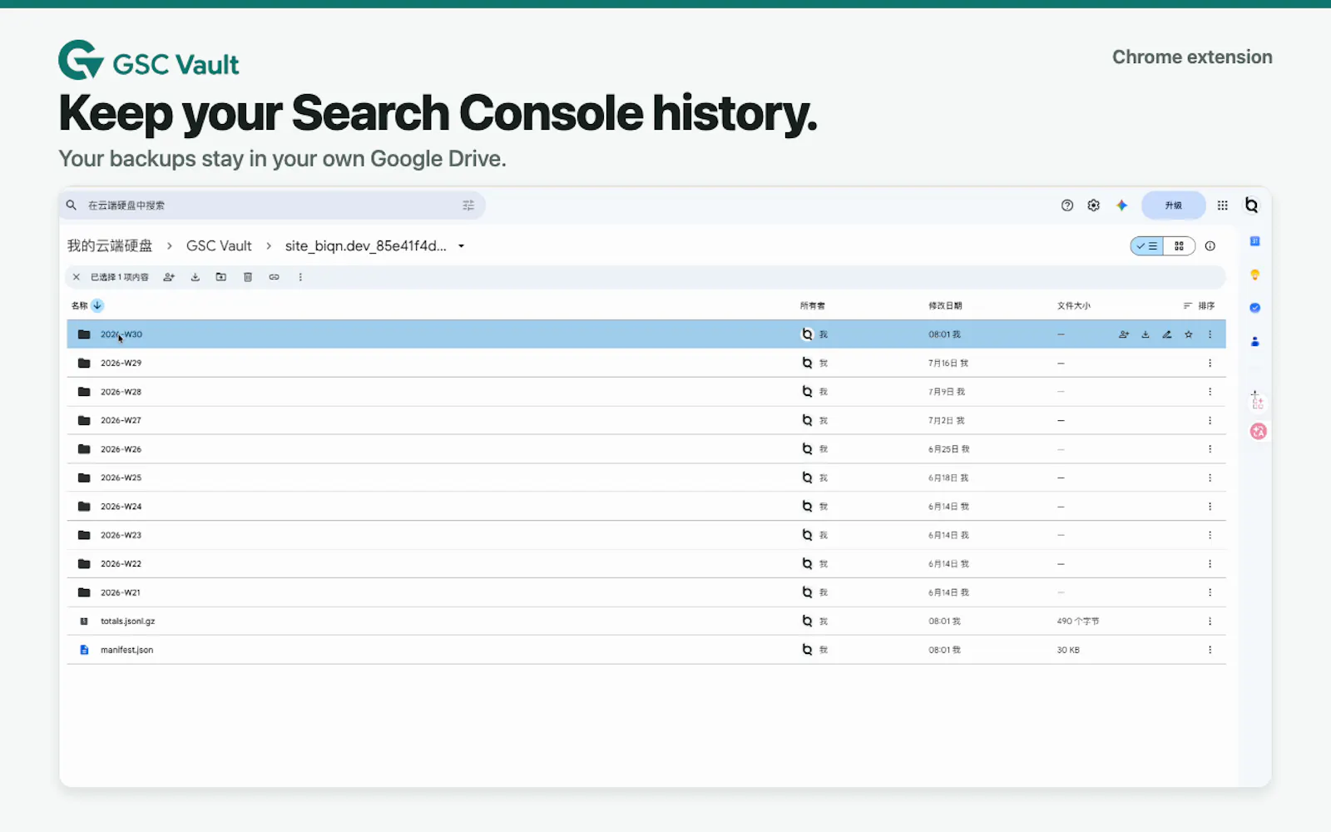Open more actions for the 2026-W22 row
This screenshot has width=1331, height=832.
pyautogui.click(x=1210, y=564)
